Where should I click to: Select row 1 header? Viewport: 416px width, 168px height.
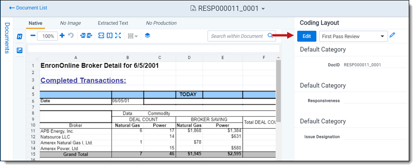[x=33, y=66]
